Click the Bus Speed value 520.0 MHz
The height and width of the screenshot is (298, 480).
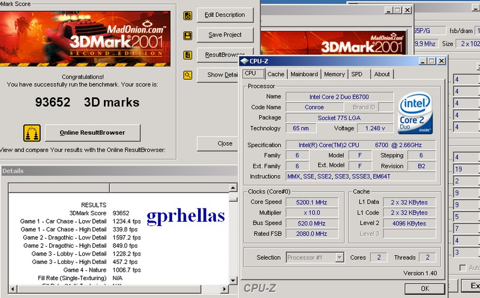[x=311, y=223]
